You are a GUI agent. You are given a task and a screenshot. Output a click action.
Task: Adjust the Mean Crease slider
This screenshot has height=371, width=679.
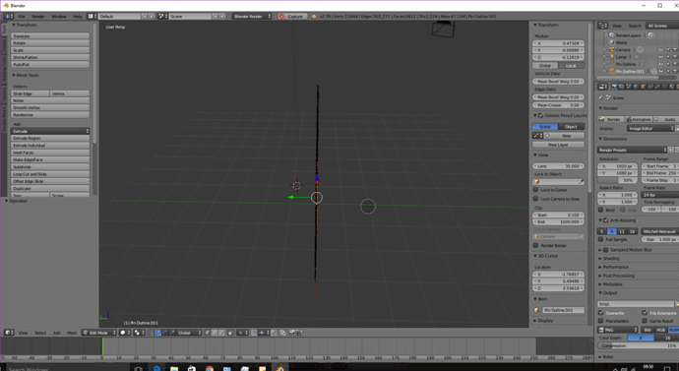tap(558, 104)
